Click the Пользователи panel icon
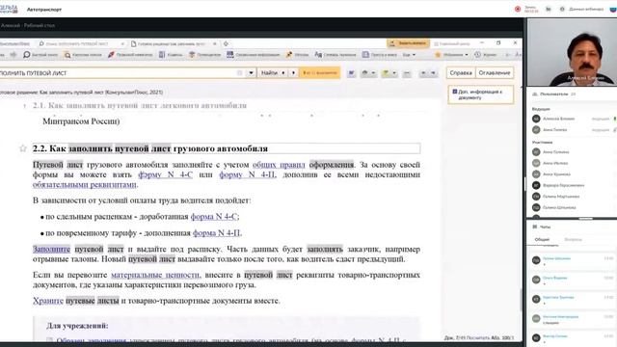The width and height of the screenshot is (617, 347). (534, 94)
